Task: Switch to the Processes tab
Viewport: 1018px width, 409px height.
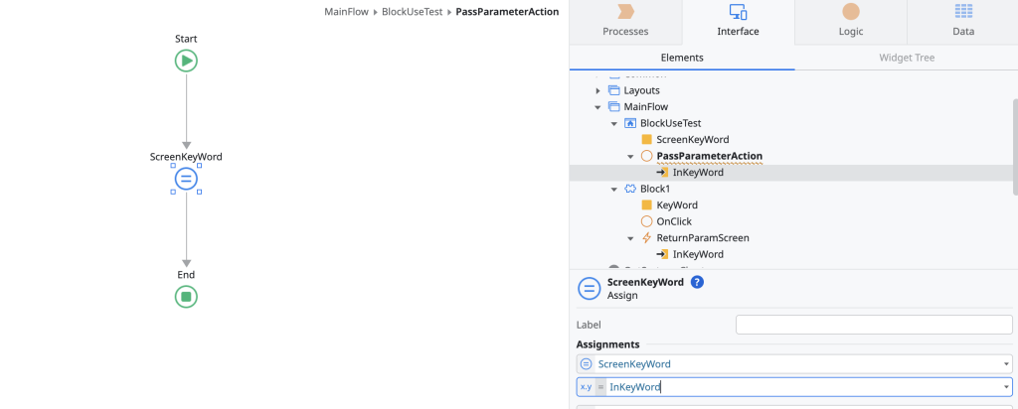Action: coord(625,21)
